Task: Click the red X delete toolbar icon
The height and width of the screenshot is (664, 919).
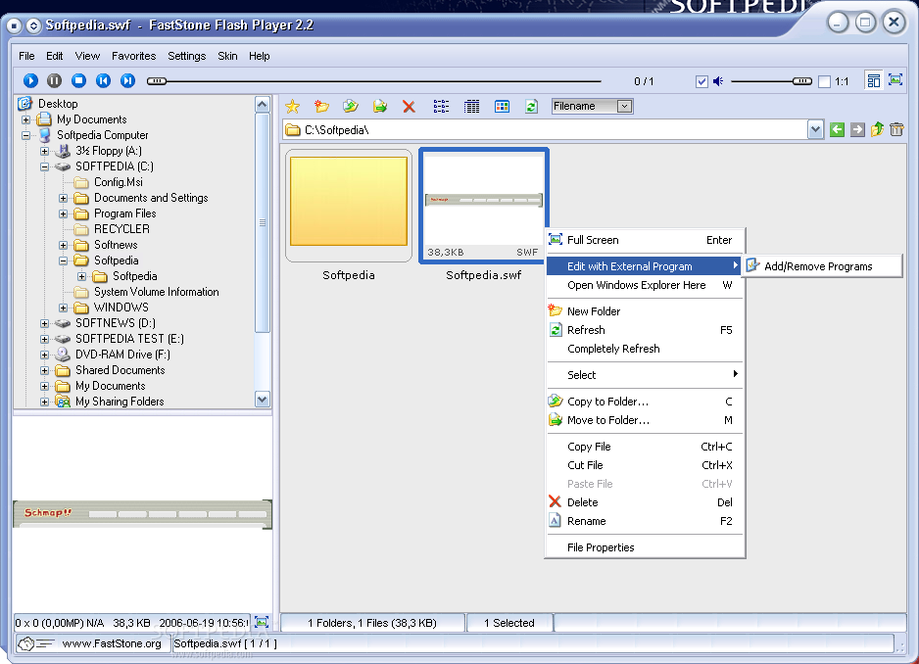Action: (x=409, y=107)
